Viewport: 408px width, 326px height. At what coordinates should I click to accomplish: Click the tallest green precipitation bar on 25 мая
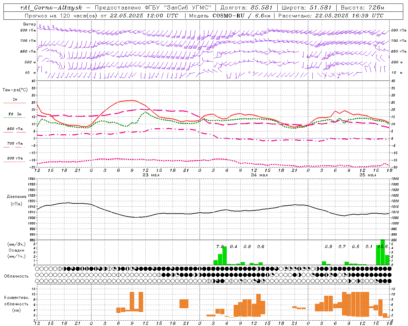tap(383, 252)
